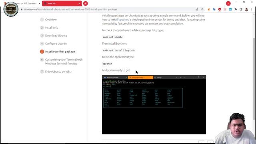This screenshot has width=256, height=144.
Task: Open the Chrome three-dot menu
Action: (252, 9)
